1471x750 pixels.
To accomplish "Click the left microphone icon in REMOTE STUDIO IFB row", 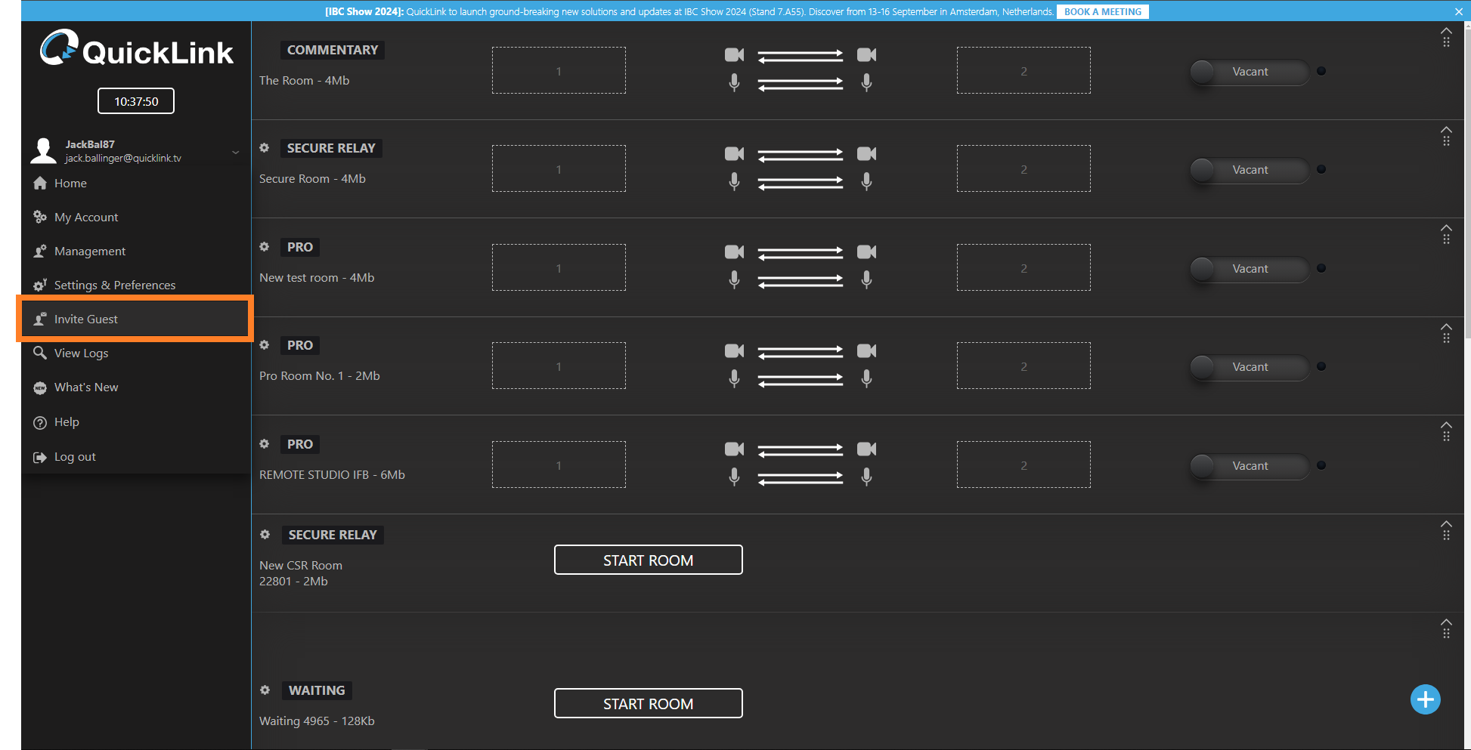I will 734,477.
